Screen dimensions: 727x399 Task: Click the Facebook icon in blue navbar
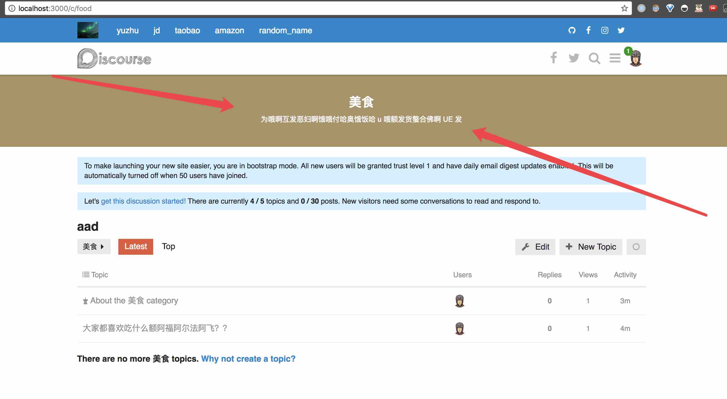tap(588, 30)
